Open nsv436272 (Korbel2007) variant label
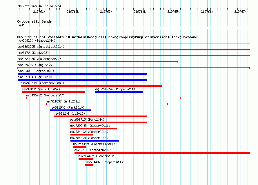The height and width of the screenshot is (185, 258). [x=45, y=95]
